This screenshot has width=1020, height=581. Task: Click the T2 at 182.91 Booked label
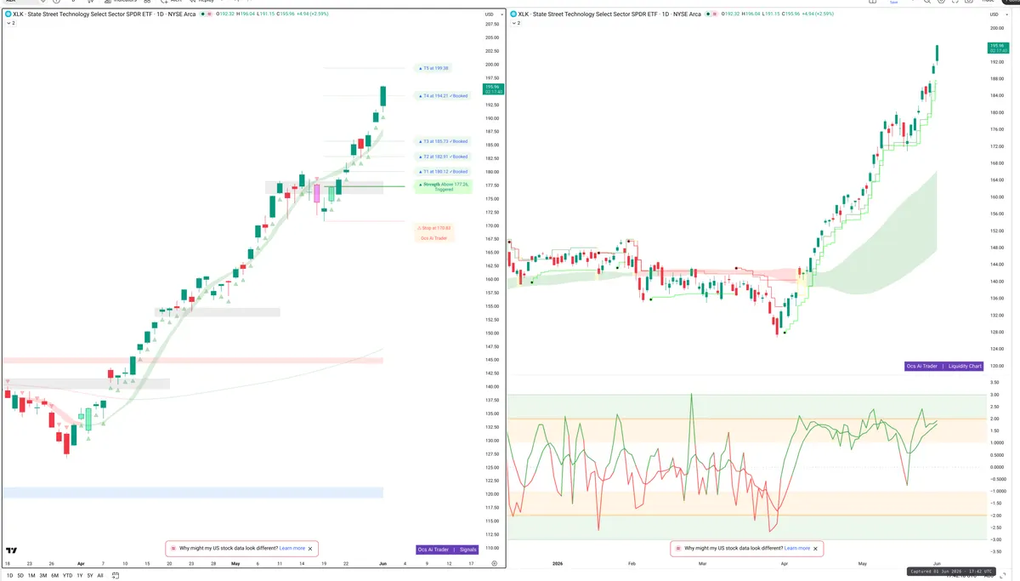tap(445, 157)
